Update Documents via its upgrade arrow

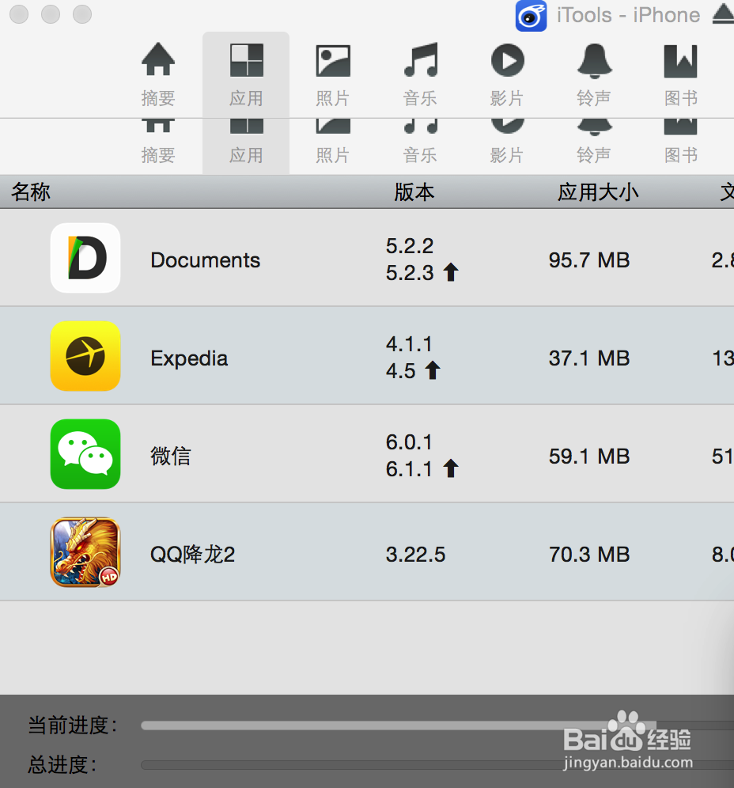click(x=451, y=272)
